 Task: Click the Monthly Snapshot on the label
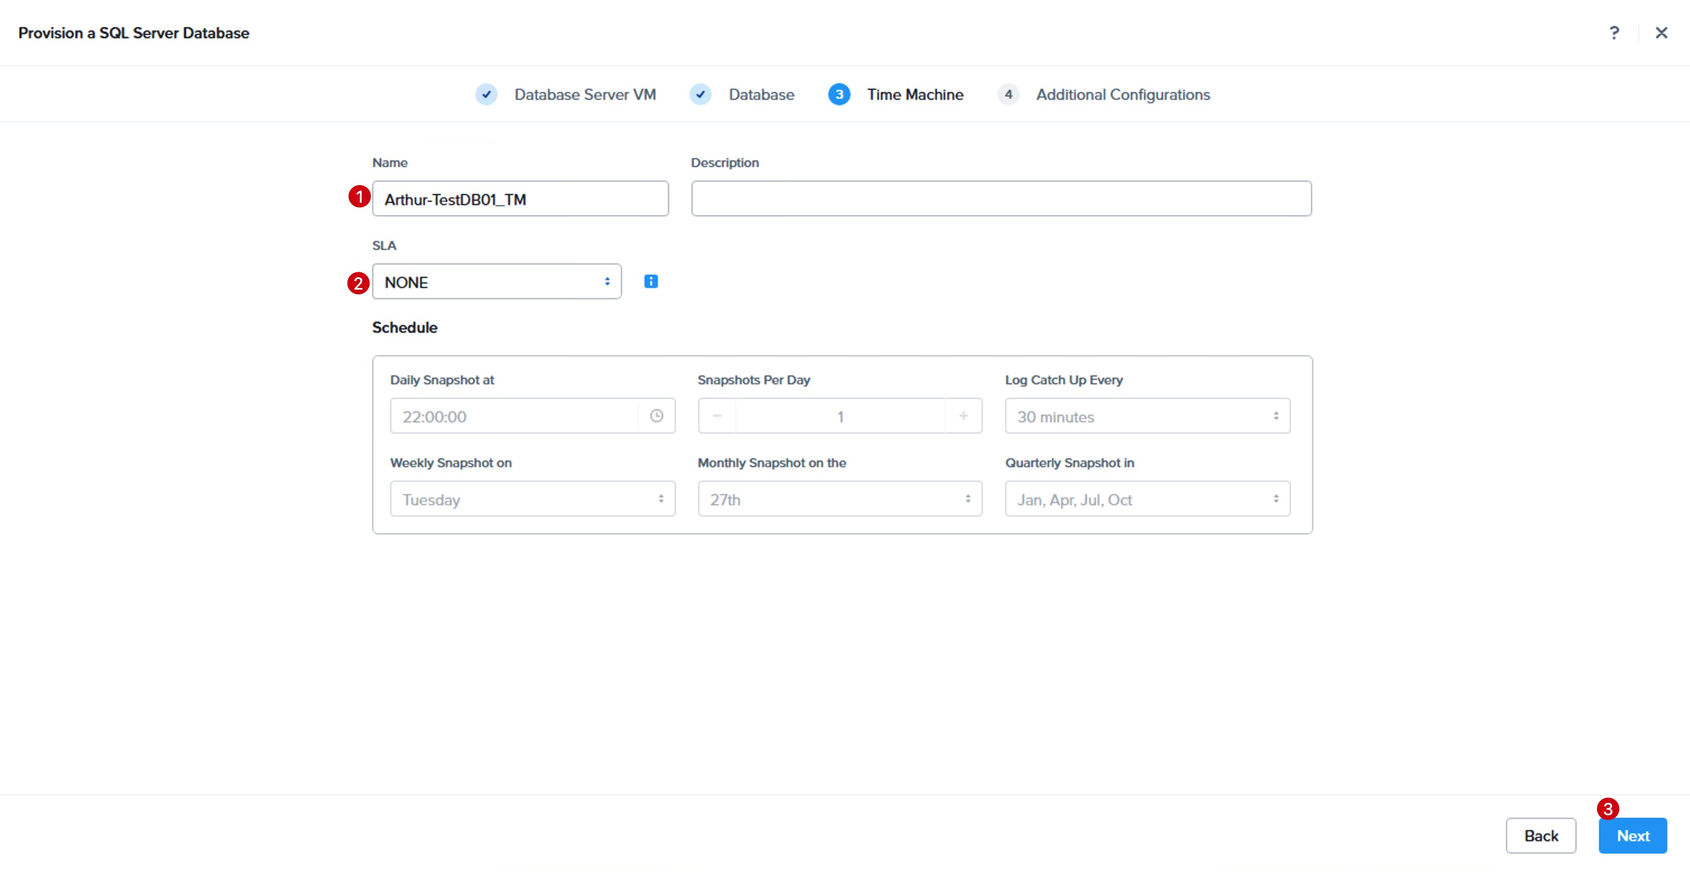coord(772,463)
